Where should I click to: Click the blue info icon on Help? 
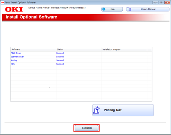[104, 9]
